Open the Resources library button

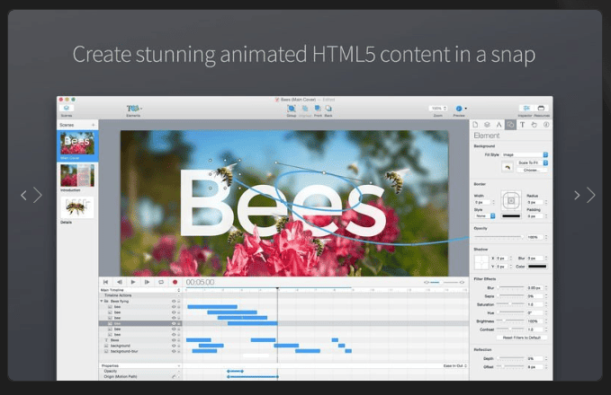click(x=541, y=108)
